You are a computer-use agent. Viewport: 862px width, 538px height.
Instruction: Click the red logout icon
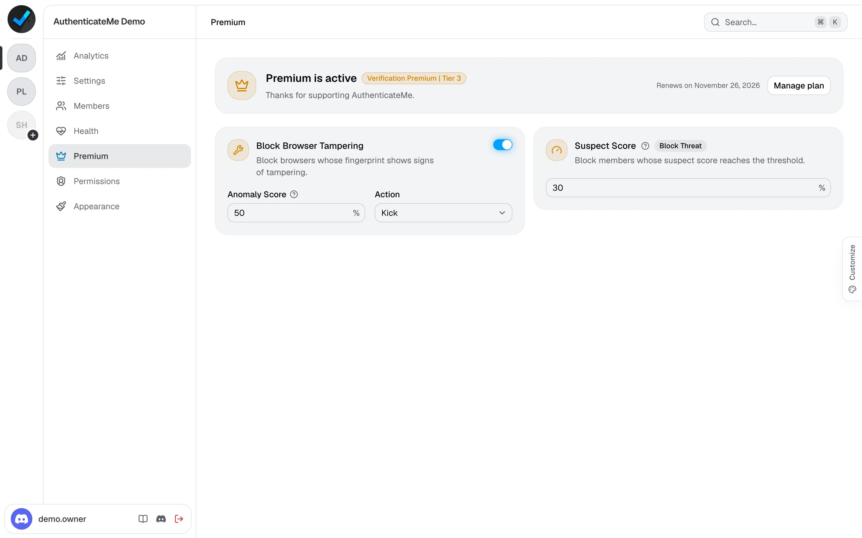coord(179,519)
